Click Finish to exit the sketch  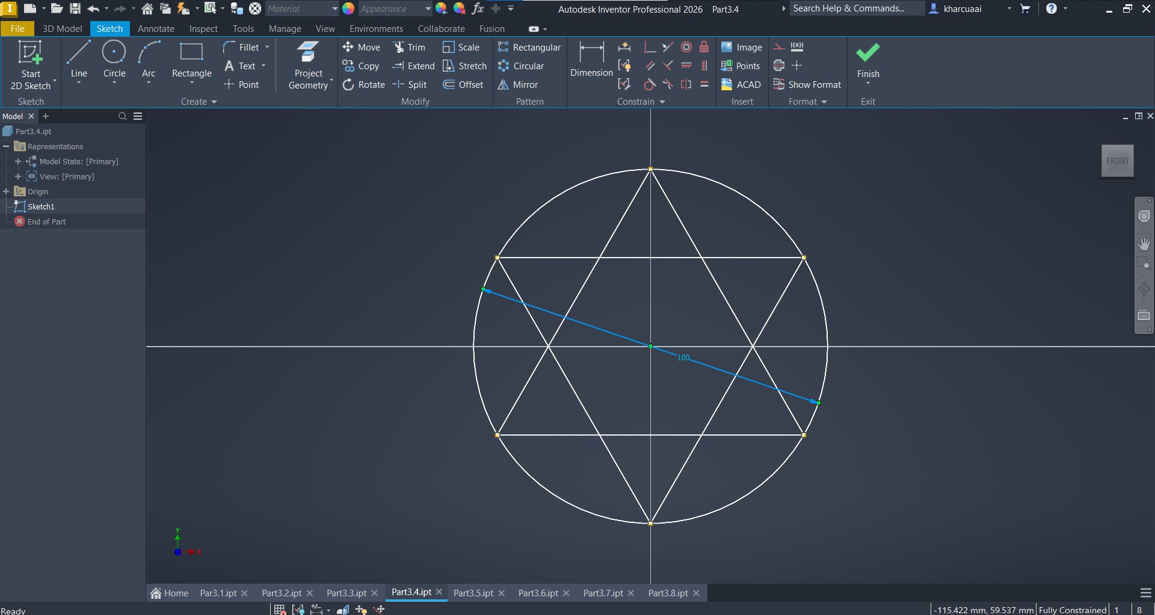pyautogui.click(x=867, y=60)
